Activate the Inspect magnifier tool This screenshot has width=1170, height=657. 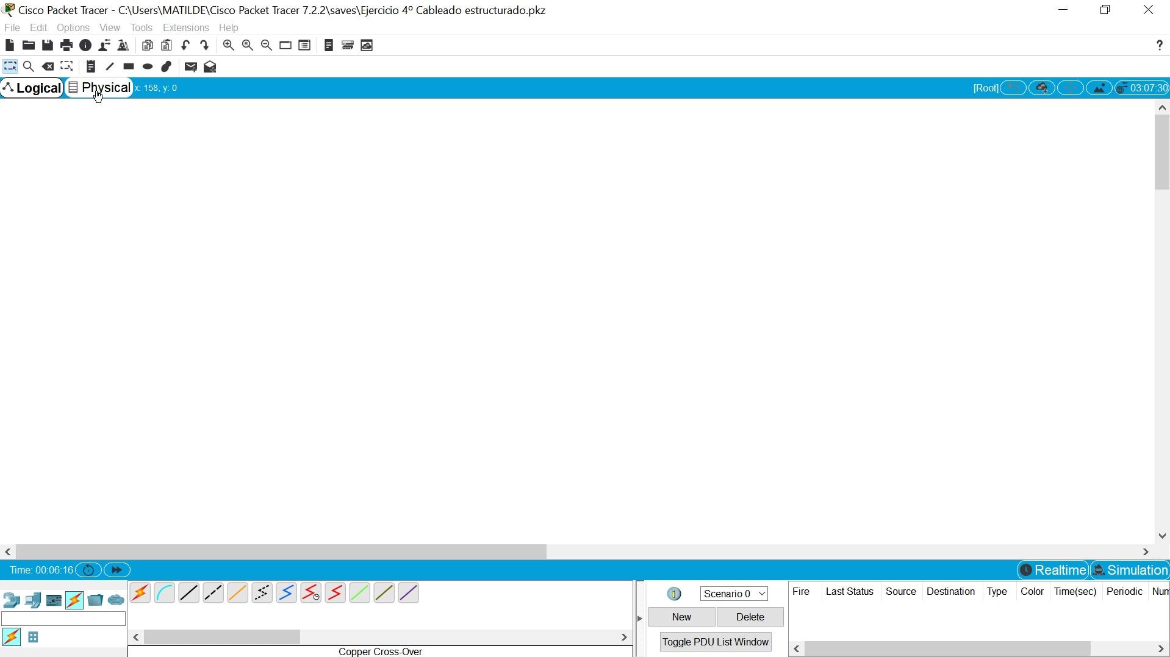pyautogui.click(x=29, y=66)
